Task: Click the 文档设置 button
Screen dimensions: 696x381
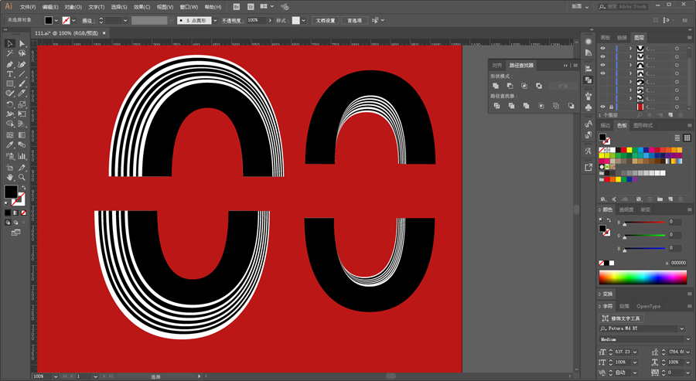Action: [326, 20]
